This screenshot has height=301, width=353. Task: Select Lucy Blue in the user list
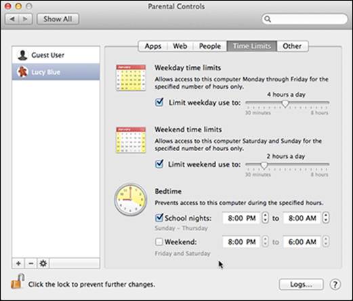pos(56,72)
